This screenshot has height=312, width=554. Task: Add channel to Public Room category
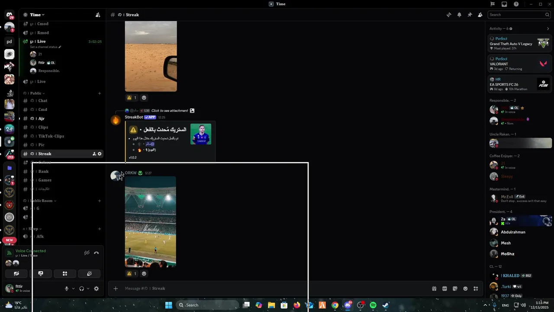point(100,201)
